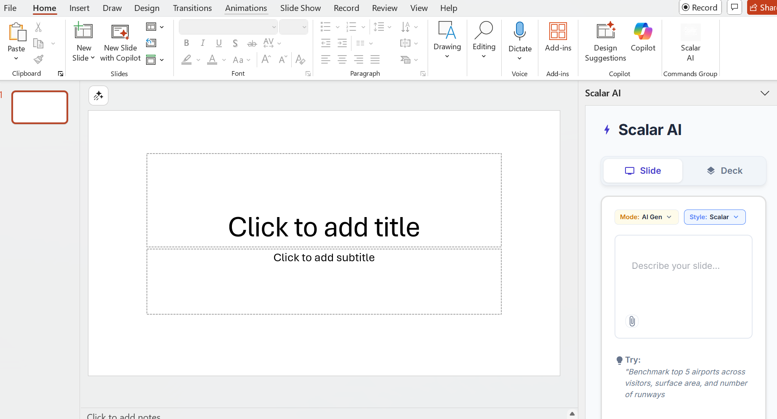Screen dimensions: 777x419
Task: Click the Record button at top right
Action: click(x=700, y=8)
